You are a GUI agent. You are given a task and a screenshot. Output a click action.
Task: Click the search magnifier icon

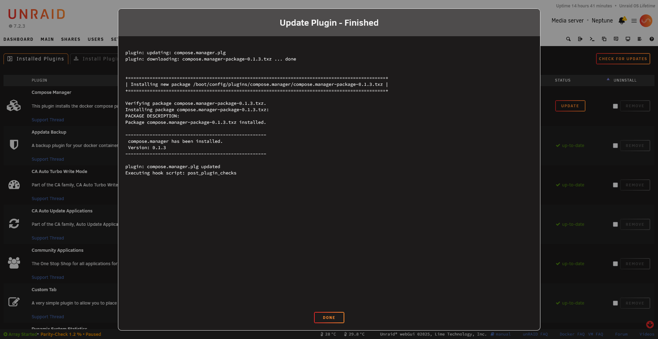tap(568, 39)
